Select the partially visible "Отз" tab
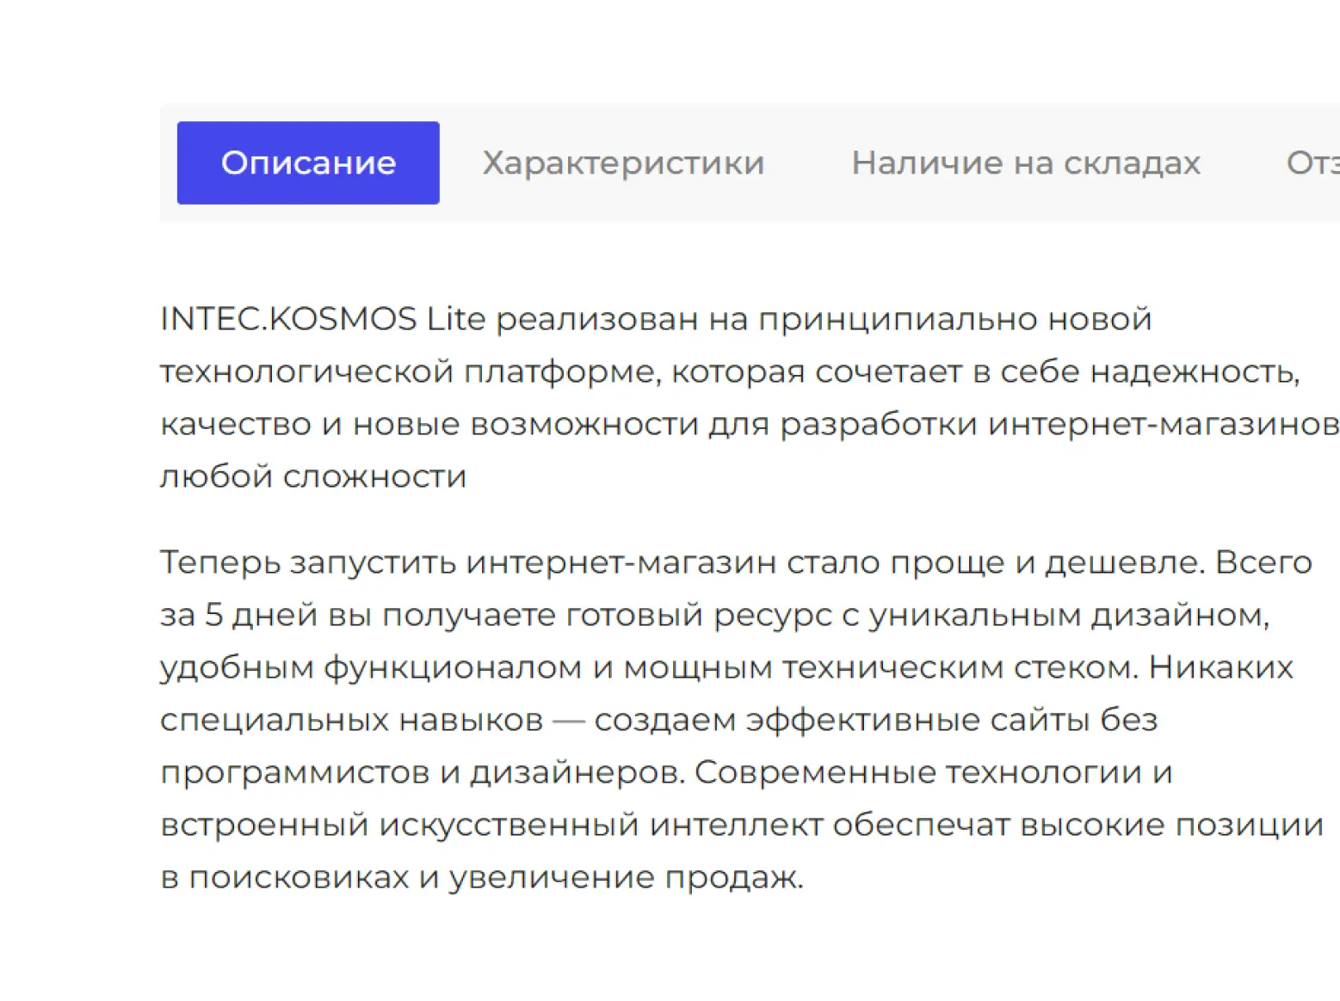The height and width of the screenshot is (1001, 1340). pos(1312,163)
